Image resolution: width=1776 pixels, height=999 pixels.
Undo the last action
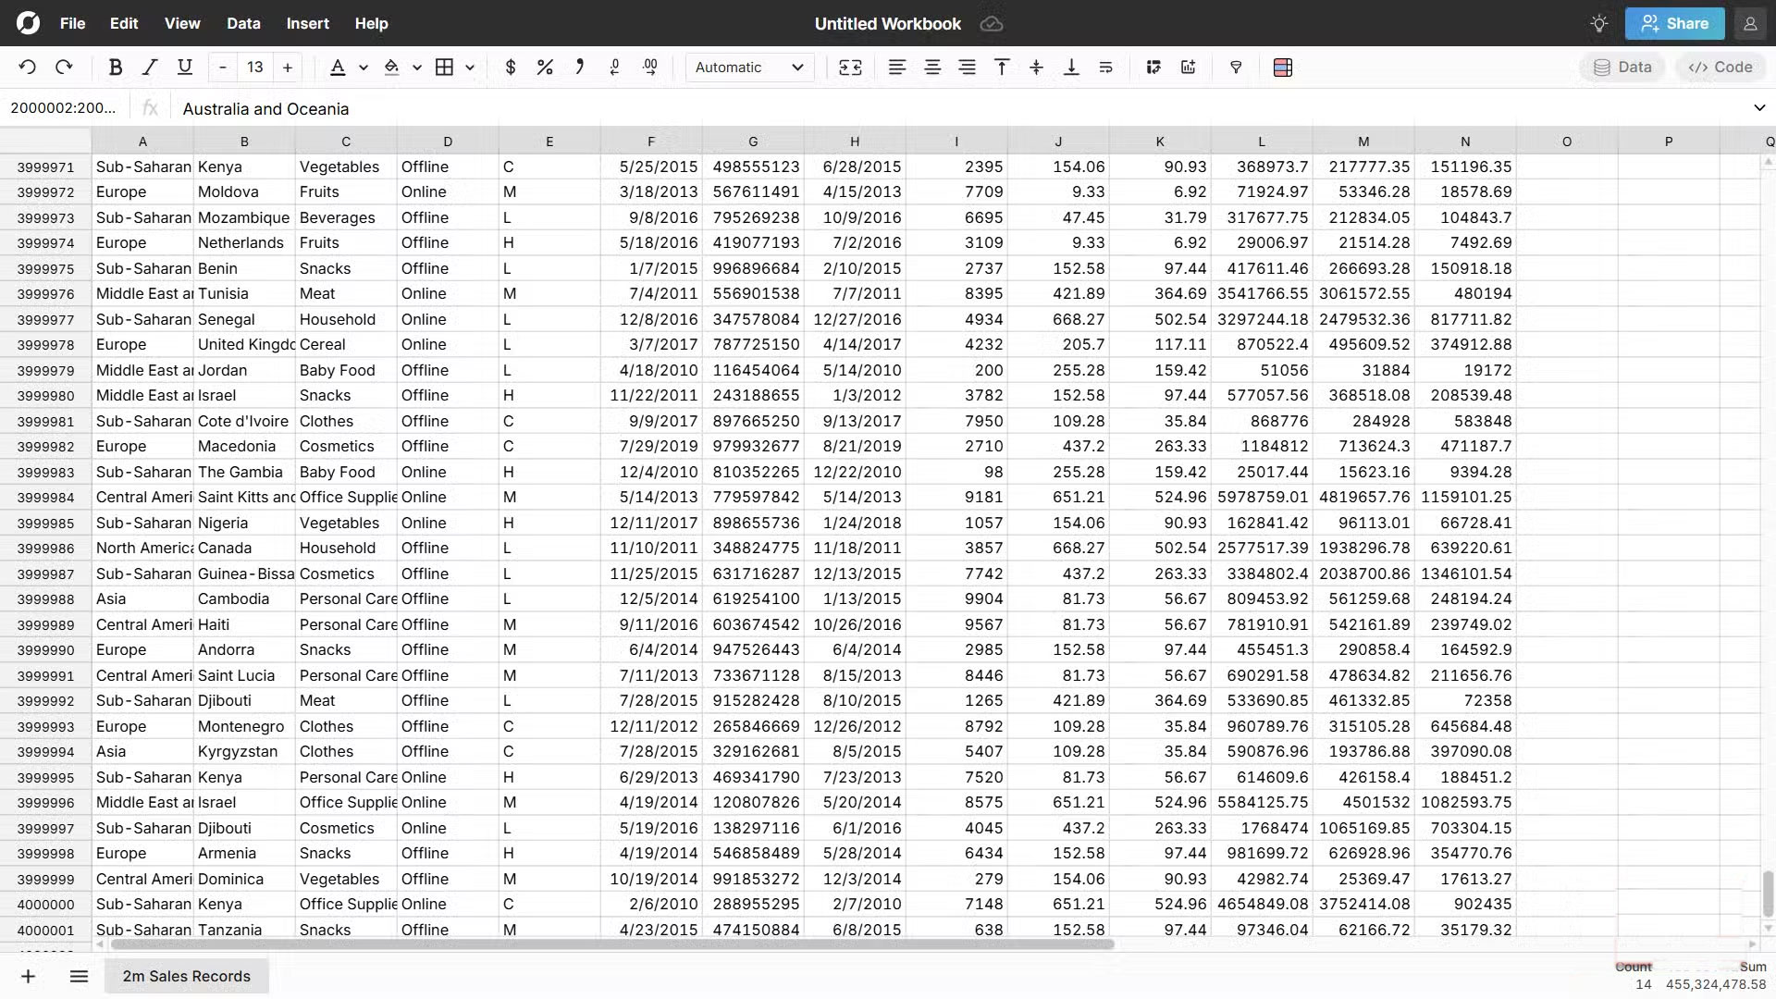pos(27,66)
